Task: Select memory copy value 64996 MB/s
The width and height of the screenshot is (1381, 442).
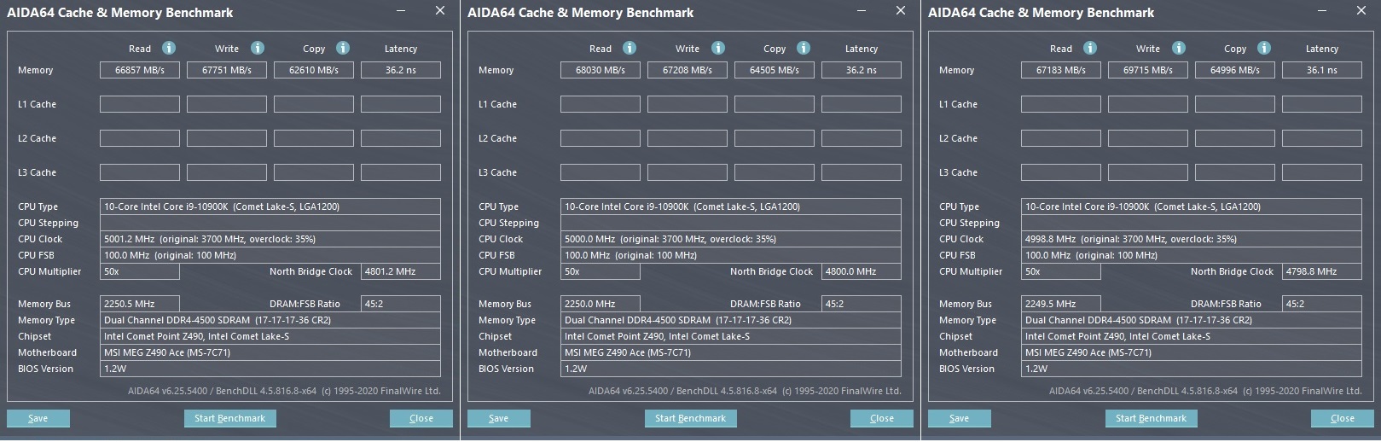Action: tap(1235, 70)
